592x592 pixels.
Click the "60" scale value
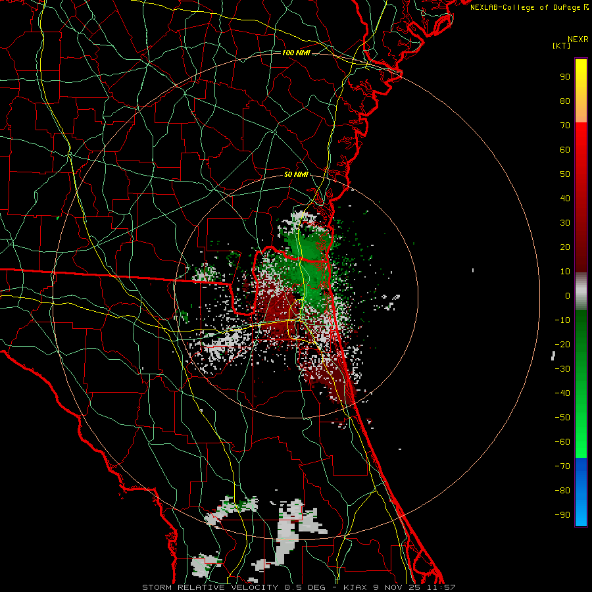pos(565,150)
